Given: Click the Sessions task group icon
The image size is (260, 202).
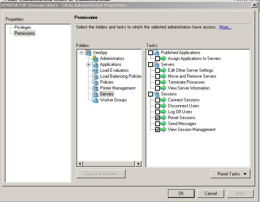Looking at the screenshot, I should [156, 94].
